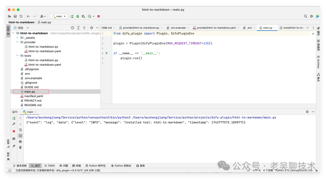Print the console output printer icon

click(21, 142)
